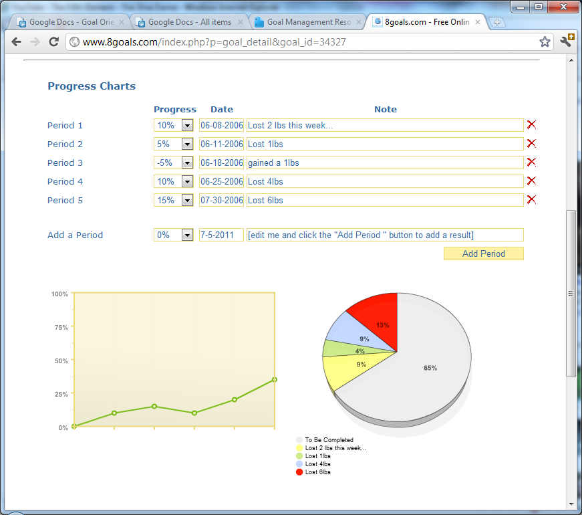The image size is (582, 515).
Task: Click the last line chart data point
Action: [x=275, y=379]
